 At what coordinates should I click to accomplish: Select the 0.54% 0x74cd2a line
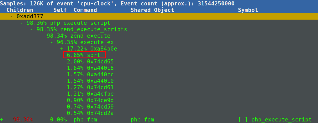click(90, 113)
